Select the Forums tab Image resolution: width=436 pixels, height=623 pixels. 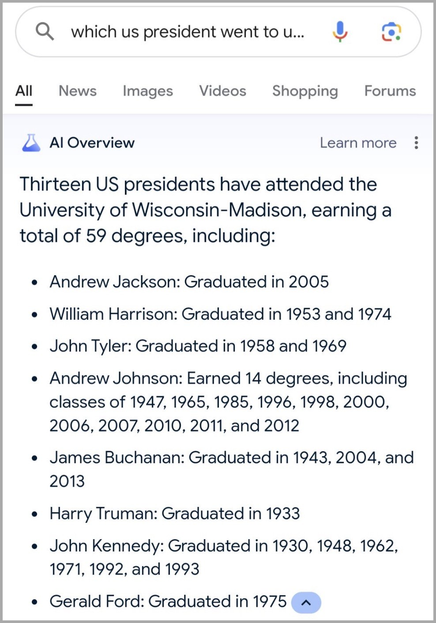390,91
